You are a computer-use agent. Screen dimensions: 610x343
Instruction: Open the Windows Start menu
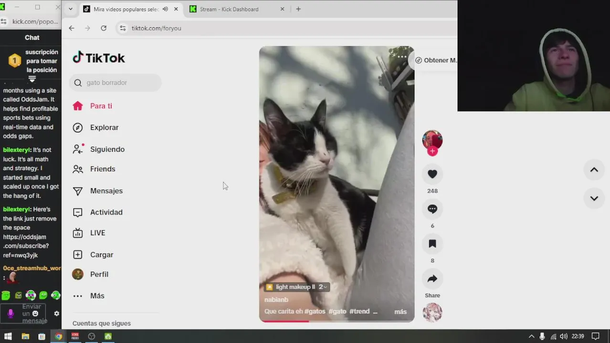coord(8,336)
